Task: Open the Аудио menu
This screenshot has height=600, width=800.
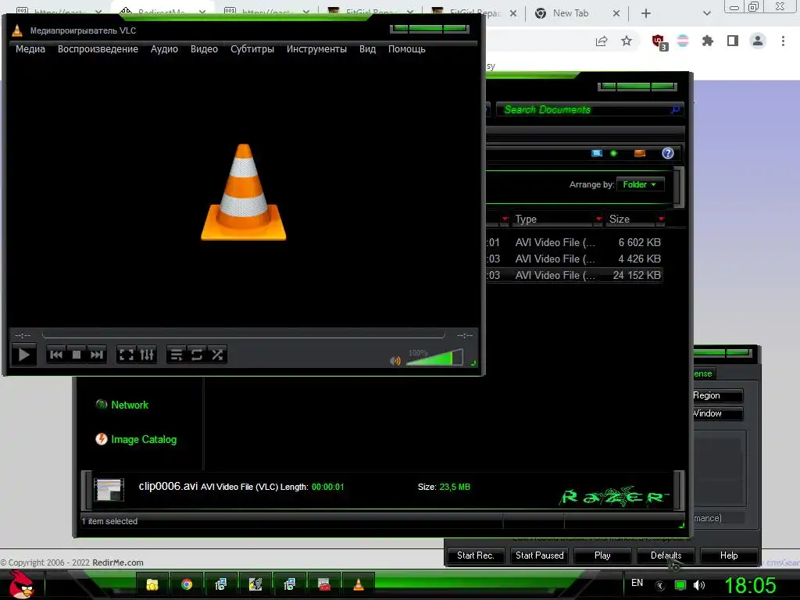Action: point(164,49)
